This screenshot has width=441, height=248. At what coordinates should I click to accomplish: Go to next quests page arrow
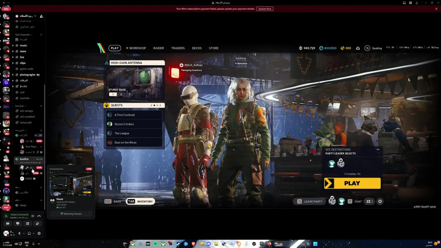click(160, 105)
